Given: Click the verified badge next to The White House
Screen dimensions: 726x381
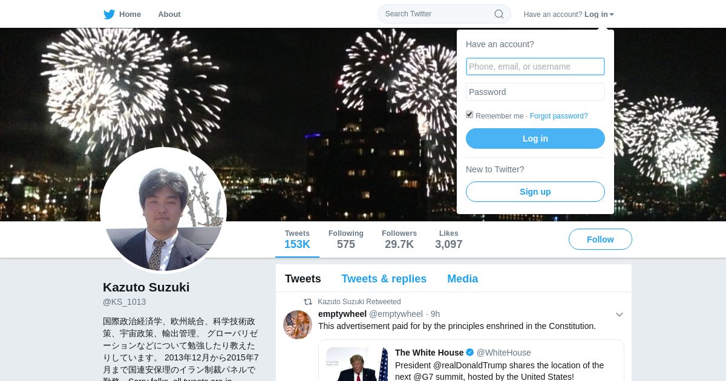Looking at the screenshot, I should point(469,353).
